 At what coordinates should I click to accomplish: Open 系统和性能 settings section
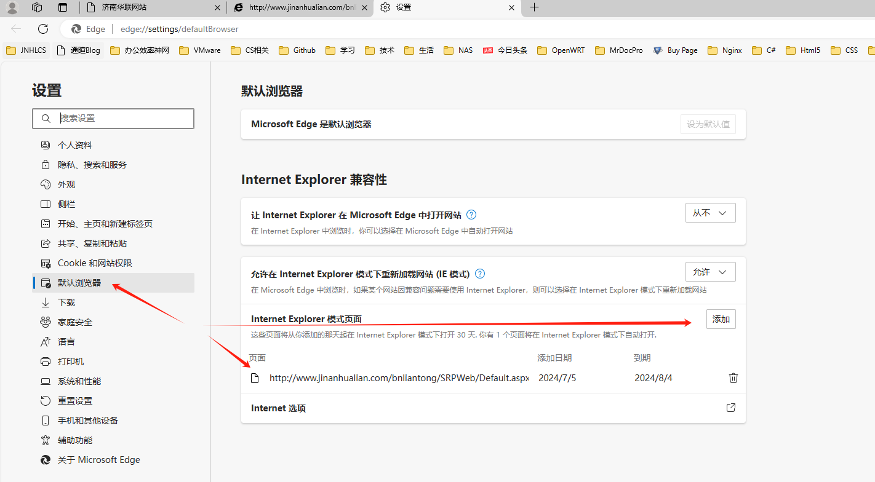click(x=113, y=381)
